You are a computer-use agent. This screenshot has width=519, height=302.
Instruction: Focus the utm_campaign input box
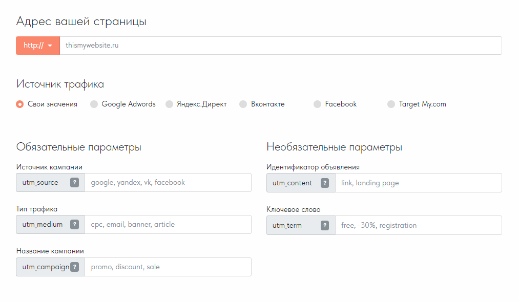168,267
